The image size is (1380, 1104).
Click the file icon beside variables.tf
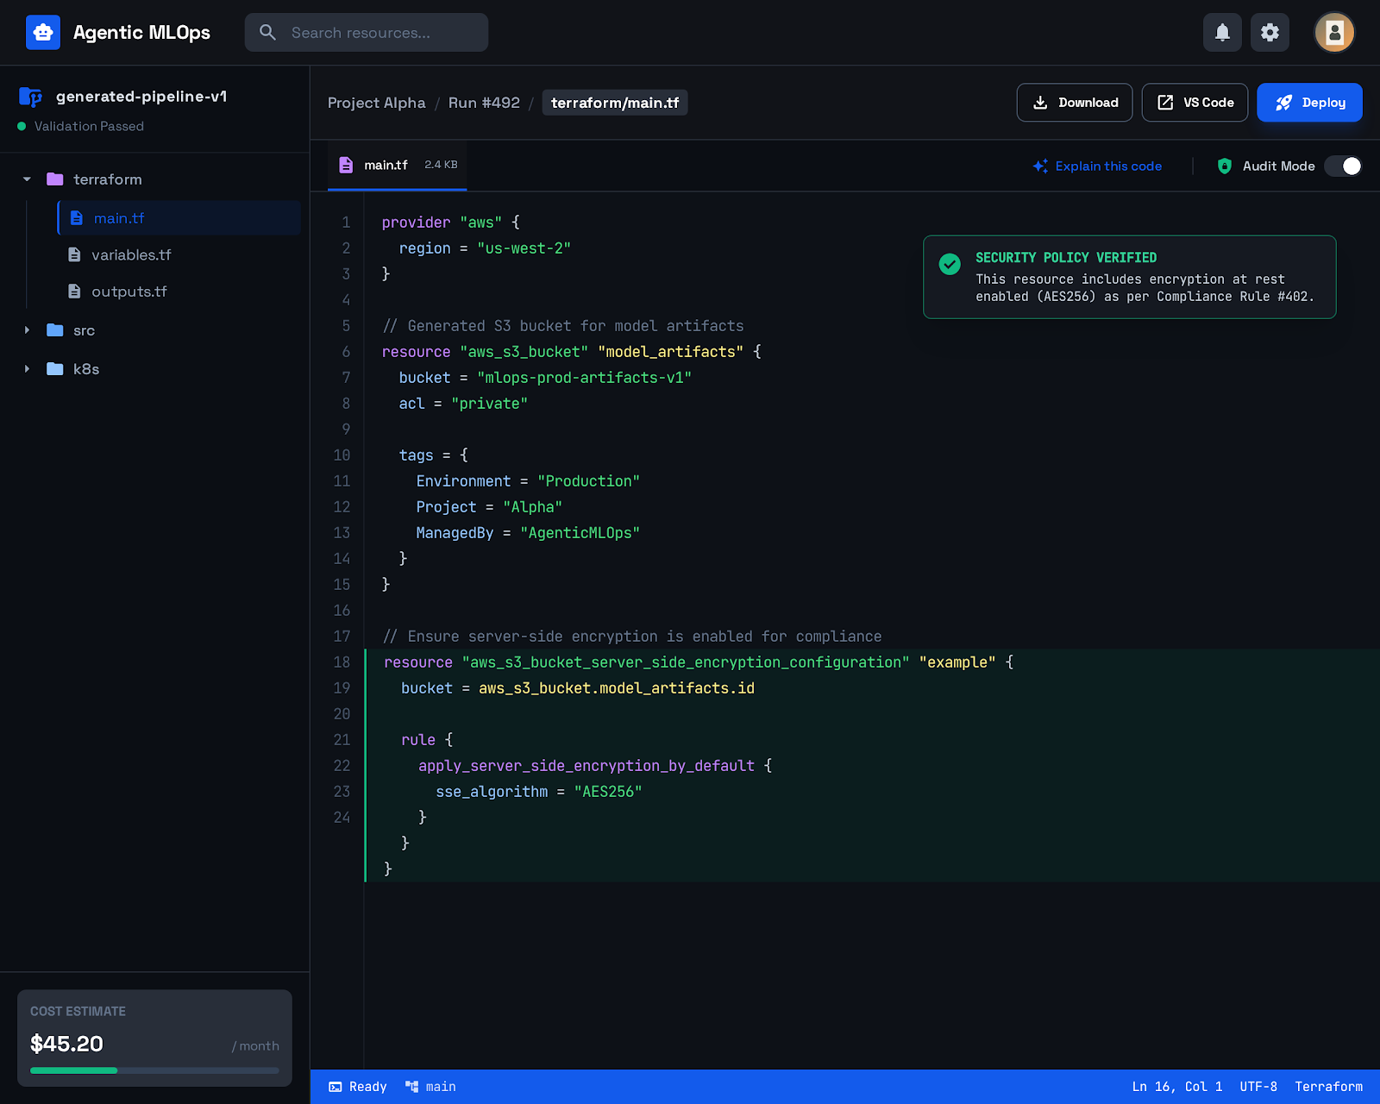75,254
